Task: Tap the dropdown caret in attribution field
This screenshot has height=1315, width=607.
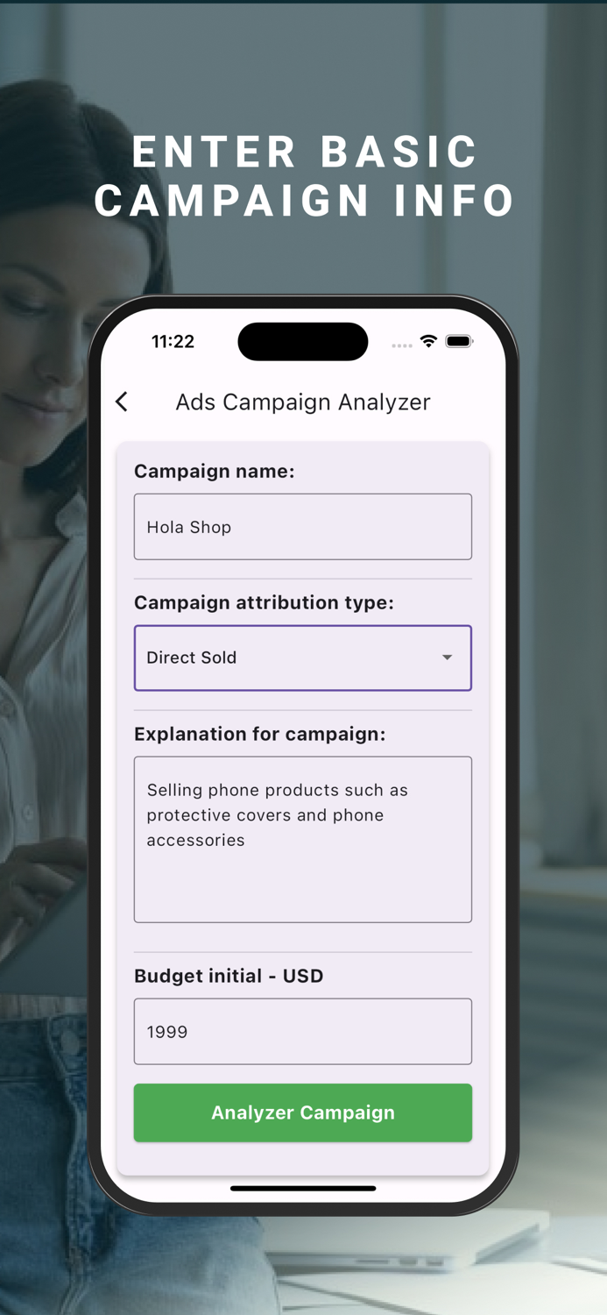Action: coord(448,657)
